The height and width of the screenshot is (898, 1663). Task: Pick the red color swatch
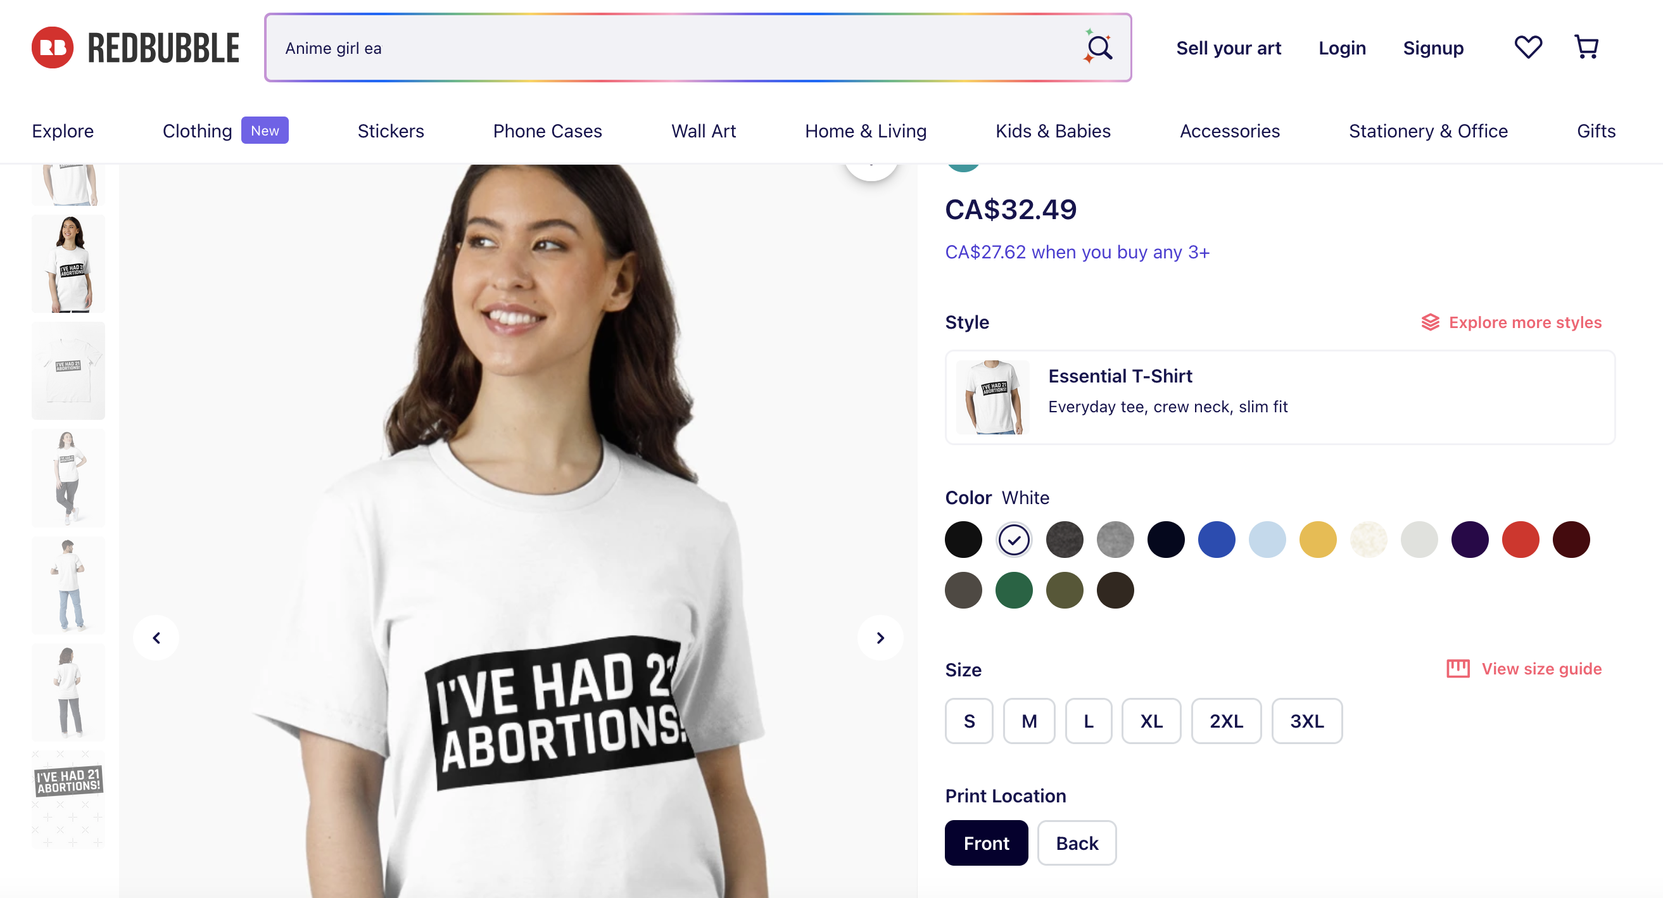(1521, 540)
